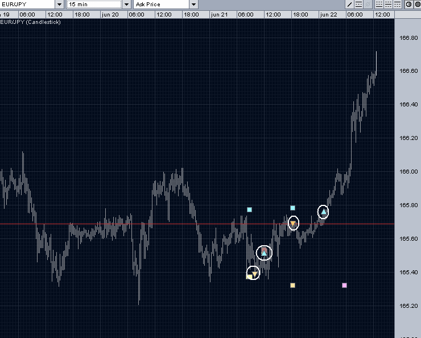Click the cyan up-triangle marker near 165.80
Viewport: 421px width, 338px height.
click(x=324, y=212)
